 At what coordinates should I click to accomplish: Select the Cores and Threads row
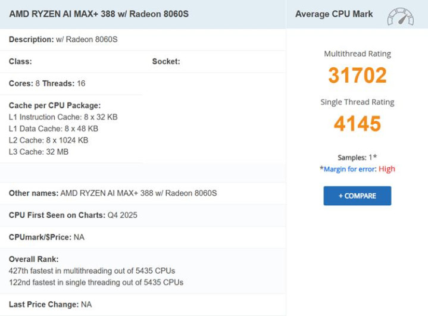(x=47, y=83)
